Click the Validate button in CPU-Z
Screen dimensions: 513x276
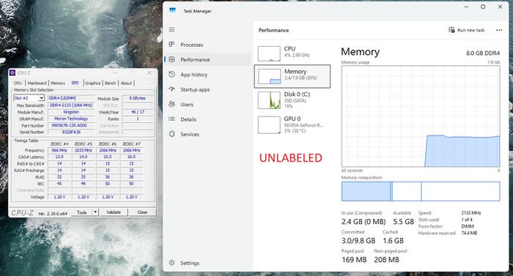(114, 212)
